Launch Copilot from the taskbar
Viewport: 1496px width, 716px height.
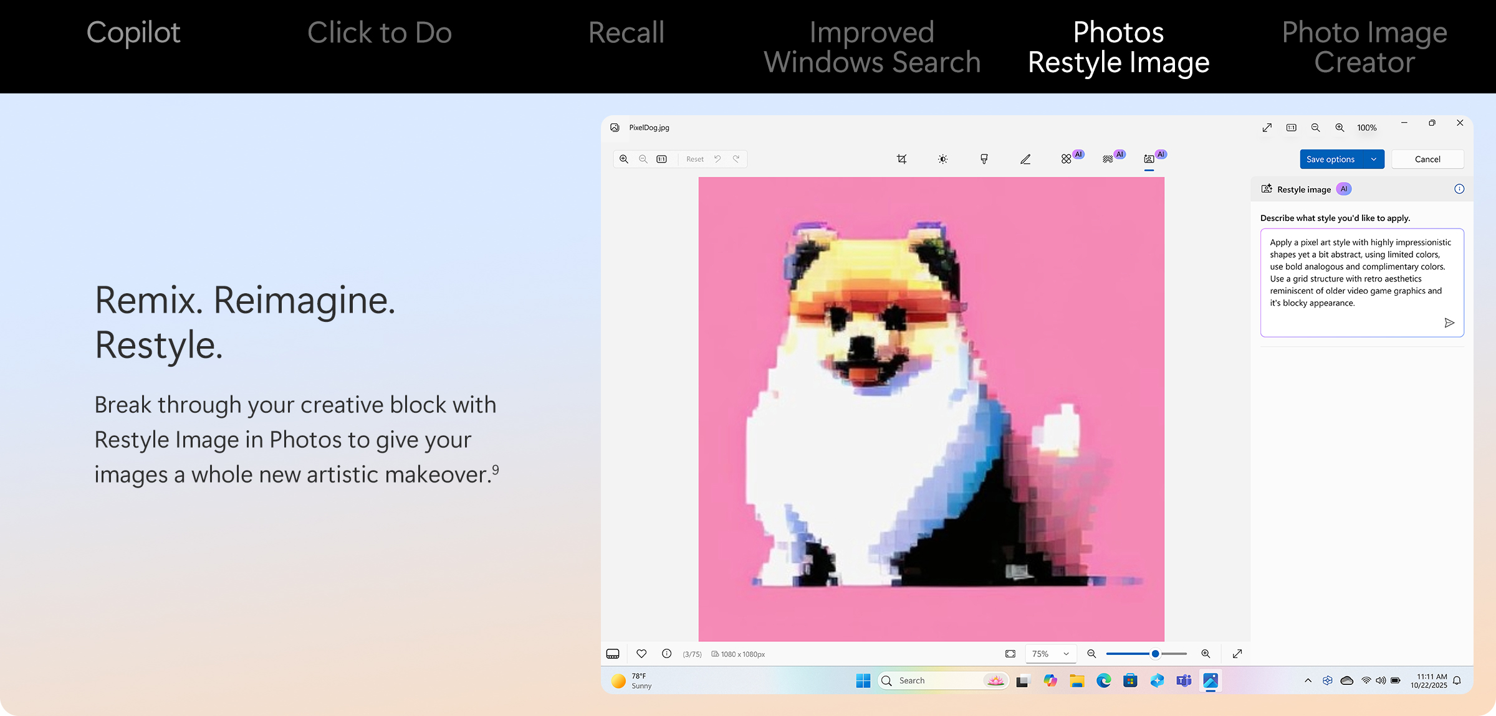click(1050, 681)
